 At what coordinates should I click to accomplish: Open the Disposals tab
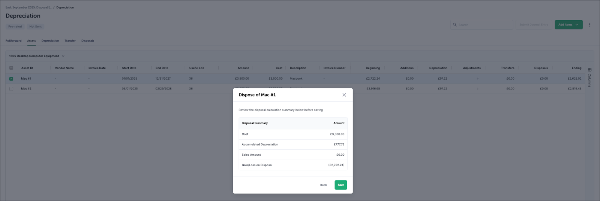point(88,41)
